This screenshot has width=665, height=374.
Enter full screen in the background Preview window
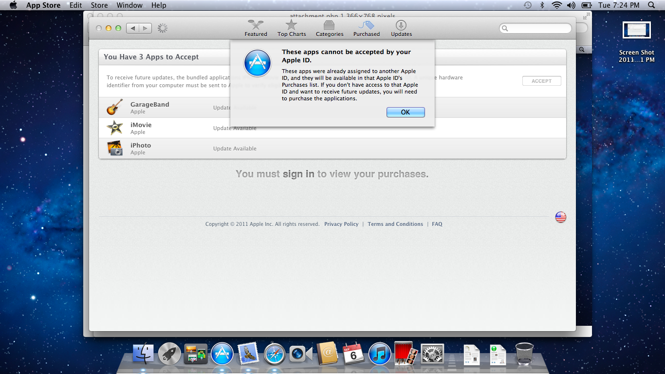586,16
